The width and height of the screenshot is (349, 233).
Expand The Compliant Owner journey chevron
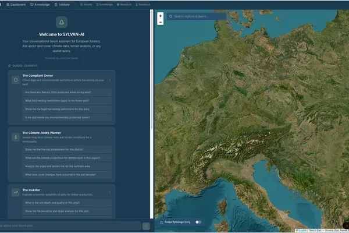[110, 80]
